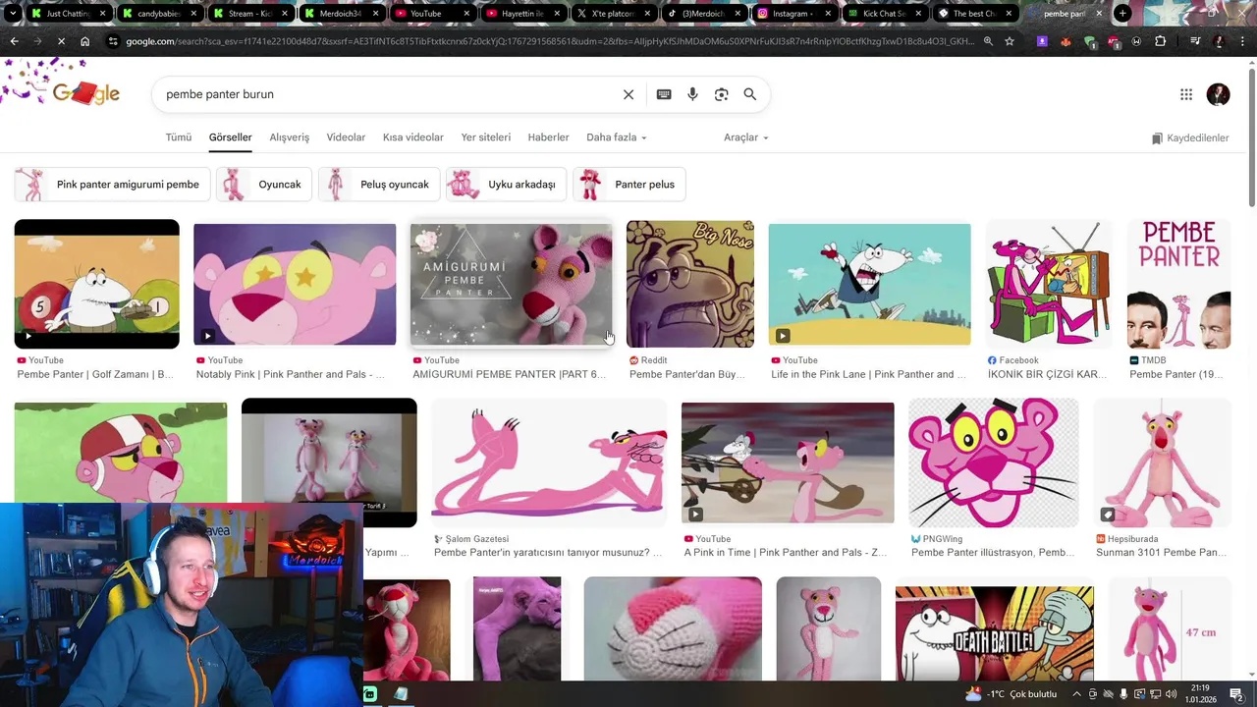The image size is (1257, 707).
Task: Open the browser zoom magnifier in address bar
Action: 988,41
